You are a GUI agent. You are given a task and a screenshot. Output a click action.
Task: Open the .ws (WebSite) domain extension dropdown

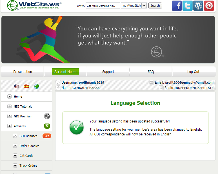pyautogui.click(x=134, y=6)
